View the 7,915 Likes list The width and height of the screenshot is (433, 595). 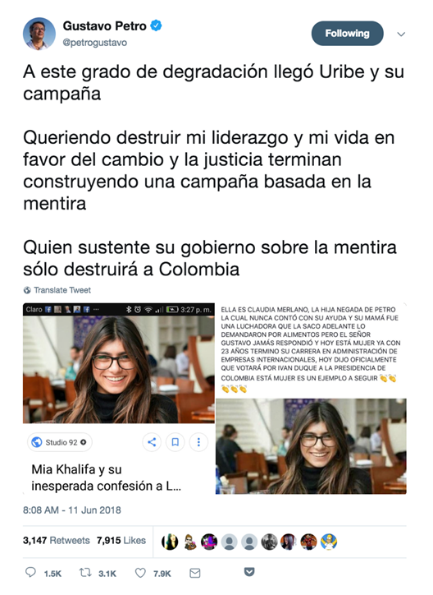click(121, 541)
